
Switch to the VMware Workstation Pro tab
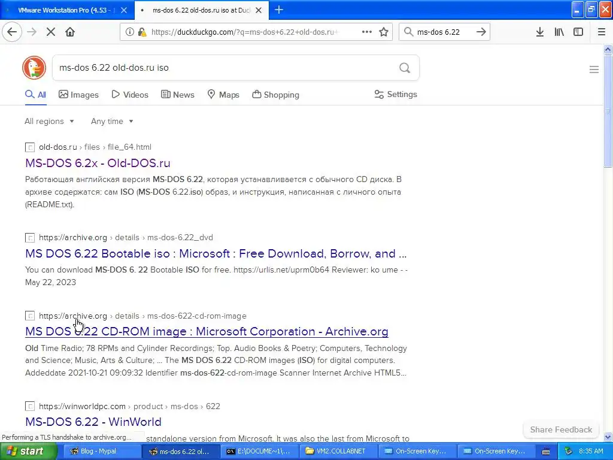tap(67, 10)
